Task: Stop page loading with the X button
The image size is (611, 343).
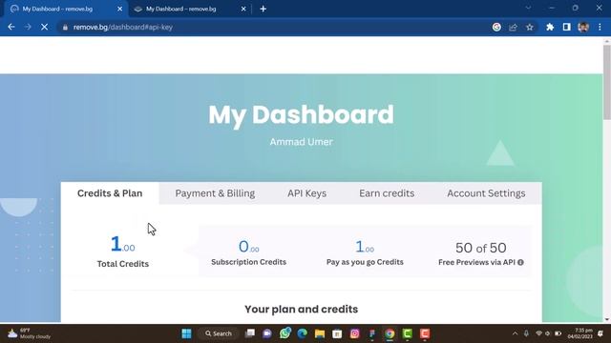Action: point(45,27)
